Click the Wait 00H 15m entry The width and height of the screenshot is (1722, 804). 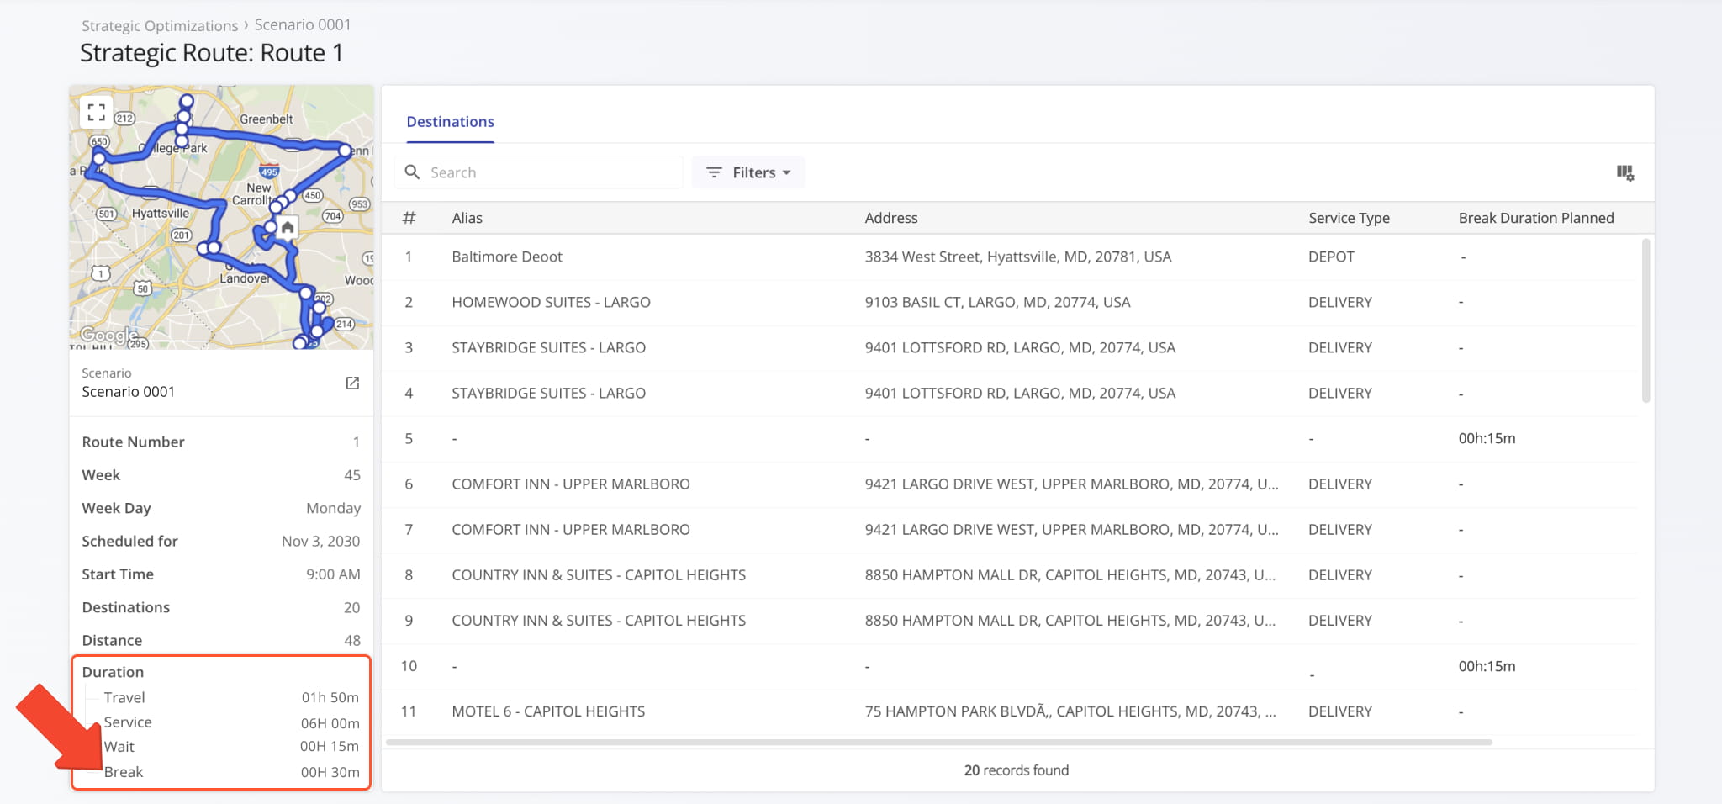(x=231, y=747)
